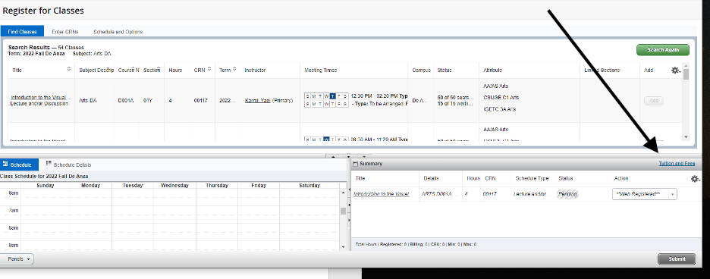Image resolution: width=710 pixels, height=279 pixels.
Task: Switch to the Enter CRNs tab
Action: click(x=64, y=32)
